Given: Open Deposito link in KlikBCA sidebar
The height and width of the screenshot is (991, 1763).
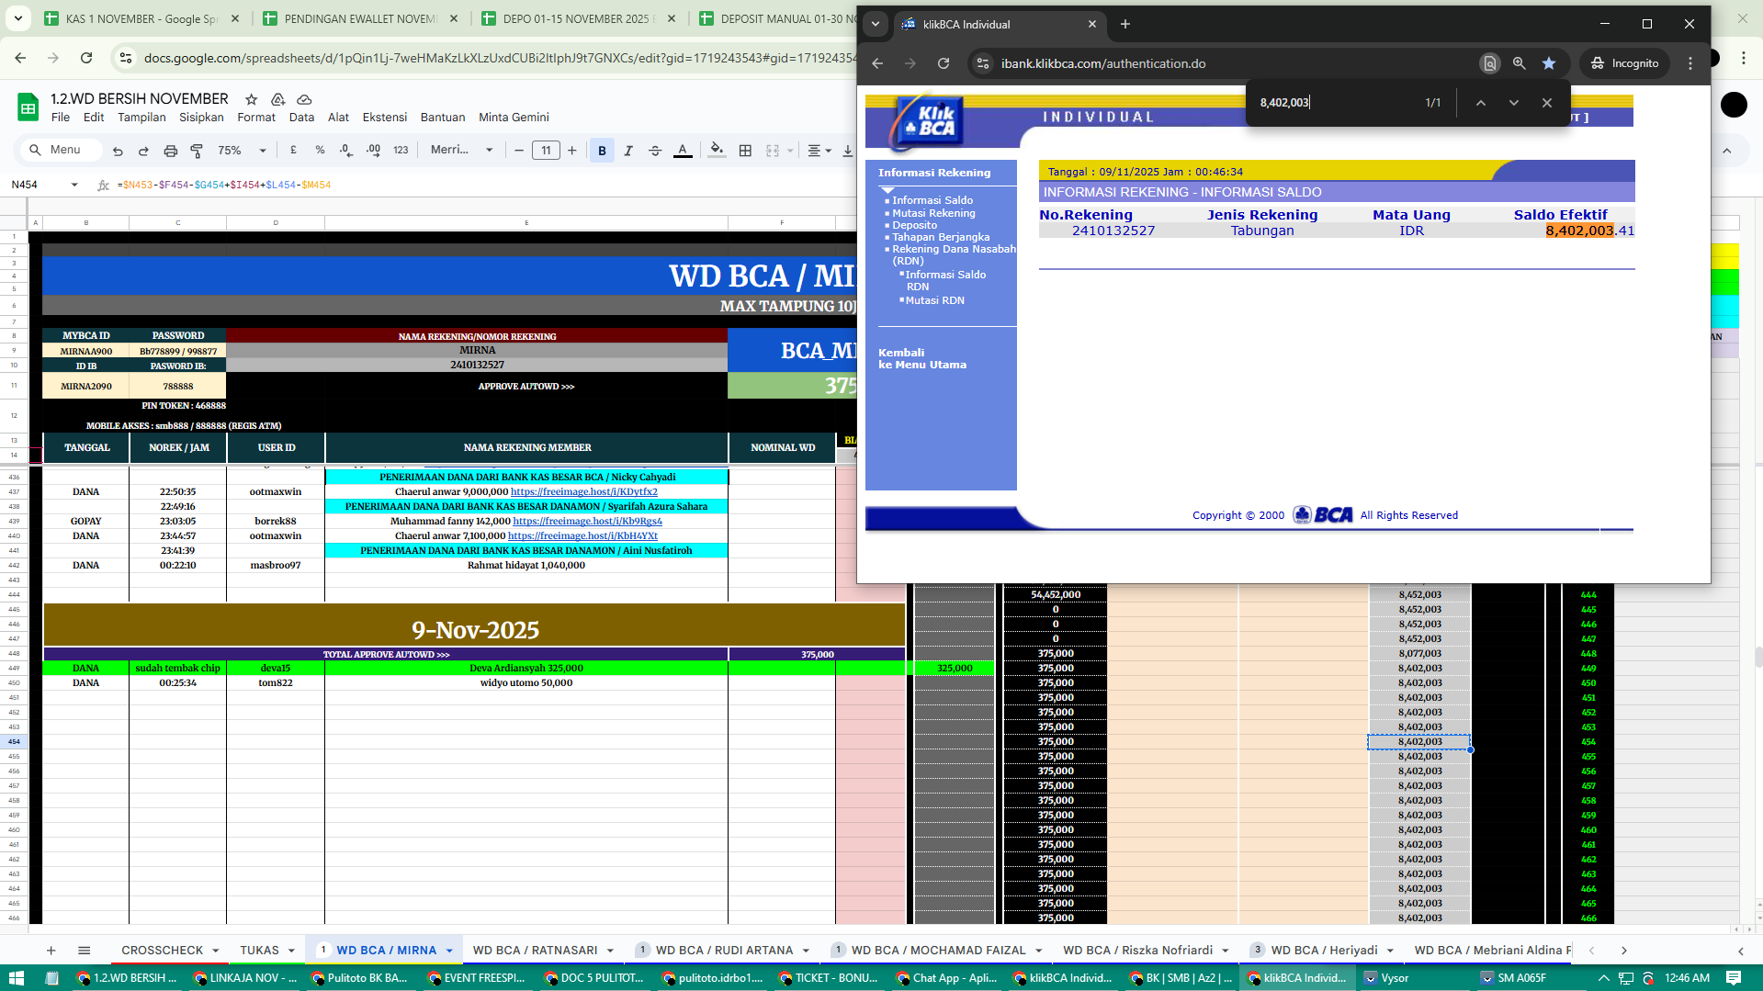Looking at the screenshot, I should 914,225.
